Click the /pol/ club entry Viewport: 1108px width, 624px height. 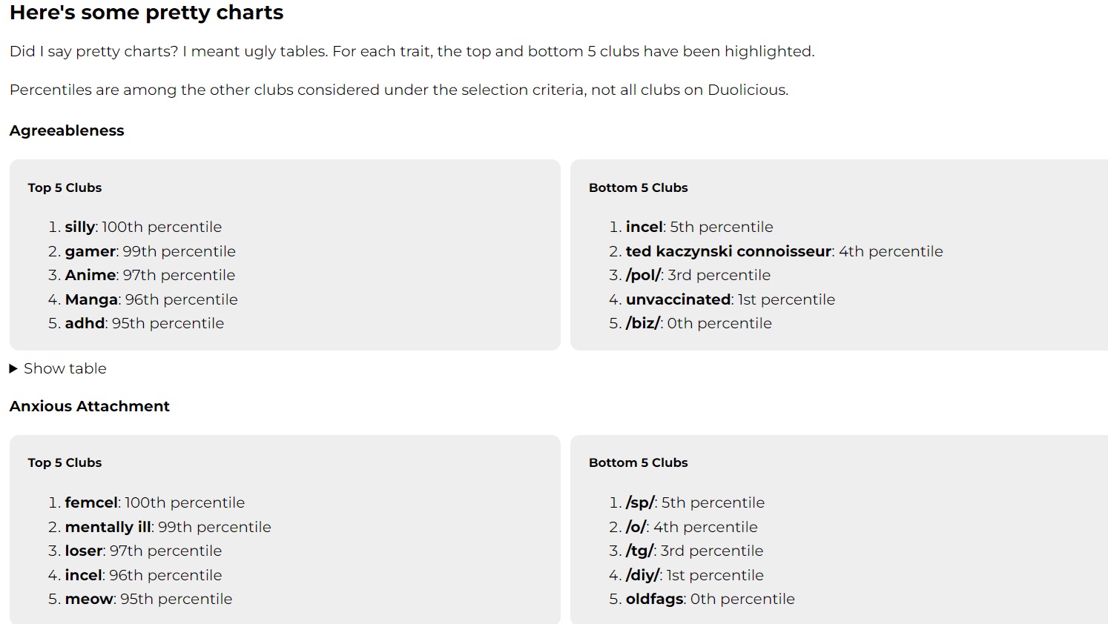click(x=643, y=275)
